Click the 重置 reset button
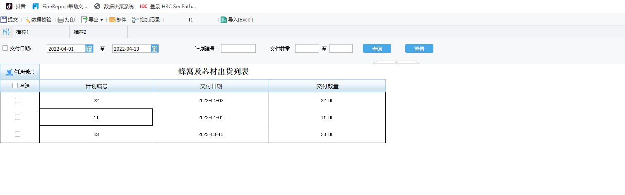The width and height of the screenshot is (625, 195). pyautogui.click(x=419, y=49)
